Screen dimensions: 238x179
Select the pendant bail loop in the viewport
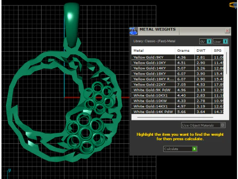[x=71, y=25]
